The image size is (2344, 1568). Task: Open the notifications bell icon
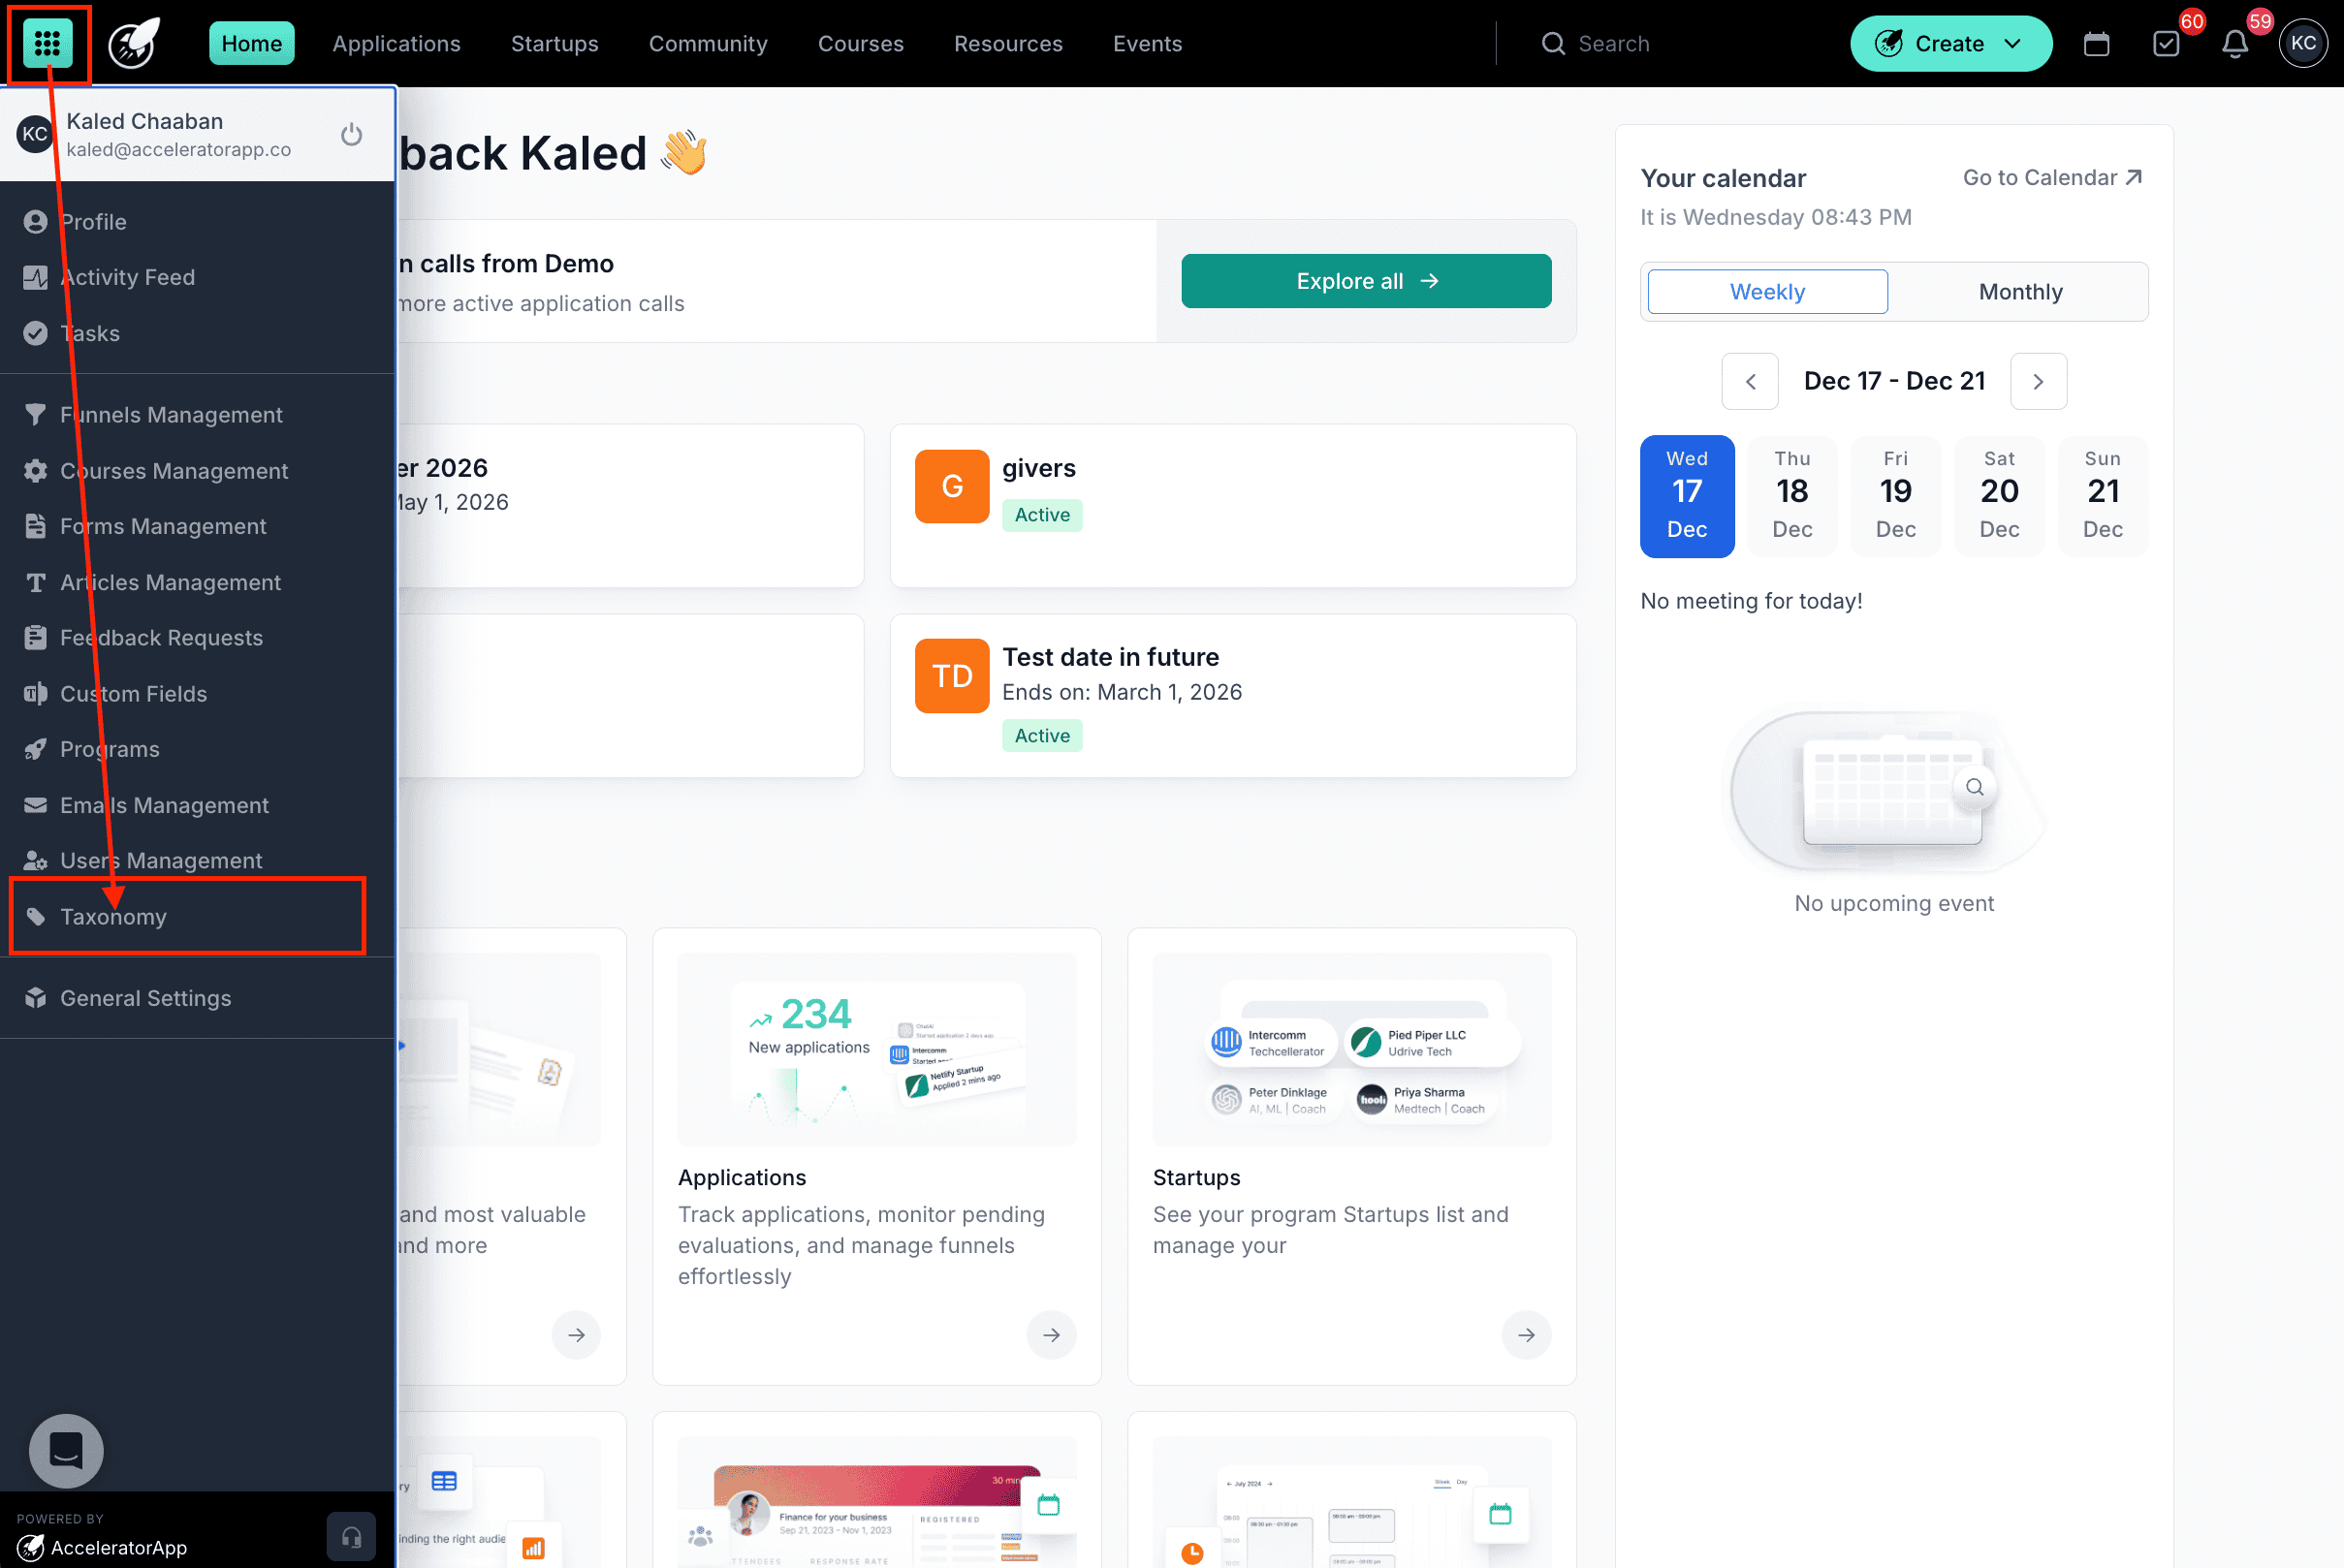[x=2235, y=44]
